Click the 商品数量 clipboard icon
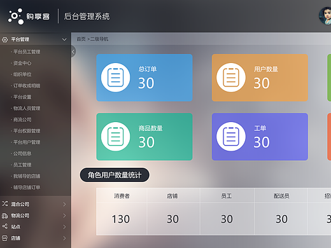This screenshot has width=331, height=248. coord(115,137)
